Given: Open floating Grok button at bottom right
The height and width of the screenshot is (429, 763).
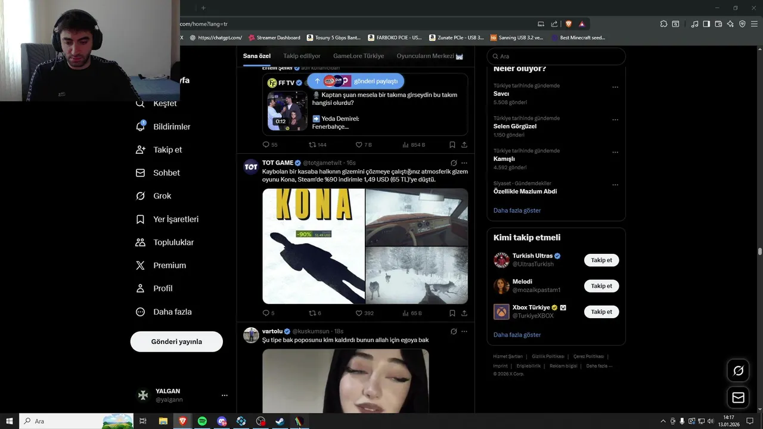Looking at the screenshot, I should (738, 371).
